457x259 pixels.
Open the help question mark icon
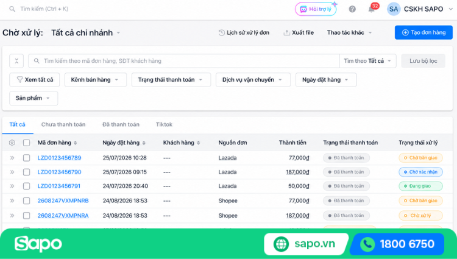[x=352, y=9]
